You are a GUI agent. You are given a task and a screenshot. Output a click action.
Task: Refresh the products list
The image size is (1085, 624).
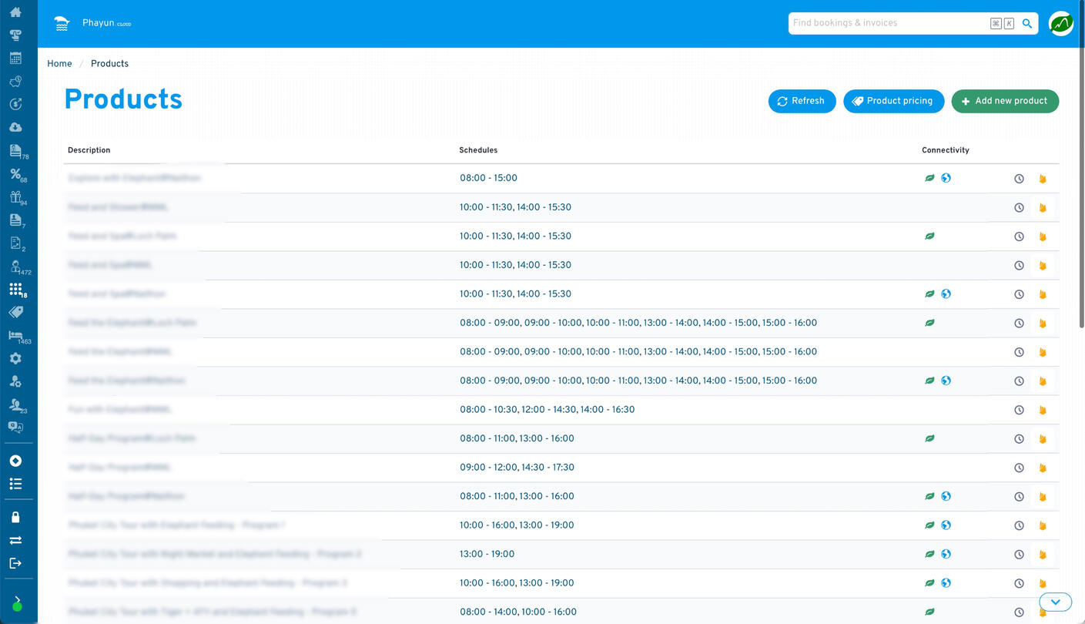coord(802,101)
